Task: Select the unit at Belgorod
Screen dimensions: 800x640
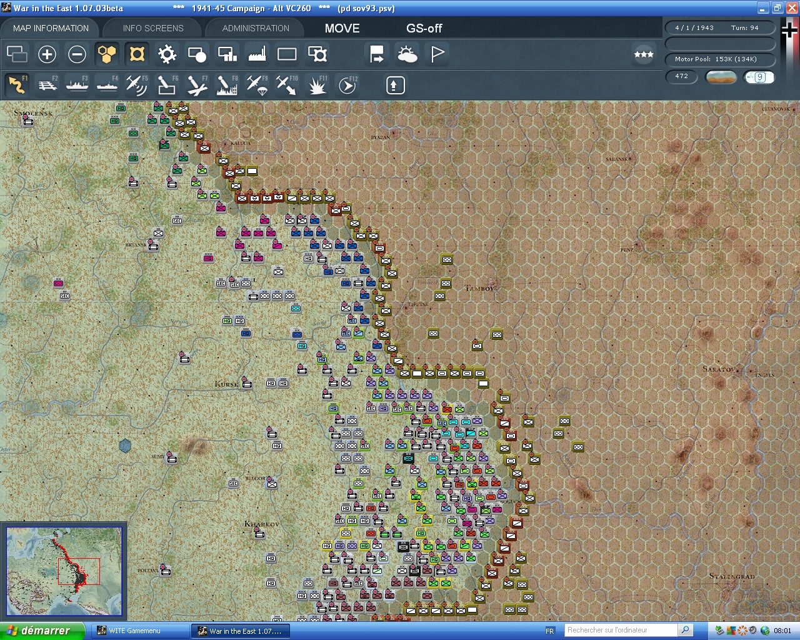Action: tap(272, 482)
